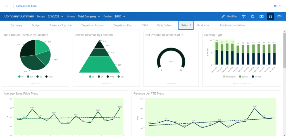Click the Net Product Revenue % of Pl... title
This screenshot has height=136, width=286.
(165, 35)
